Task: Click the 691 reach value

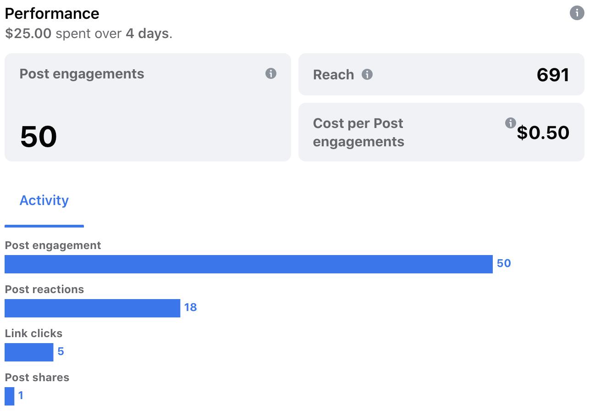Action: [553, 75]
